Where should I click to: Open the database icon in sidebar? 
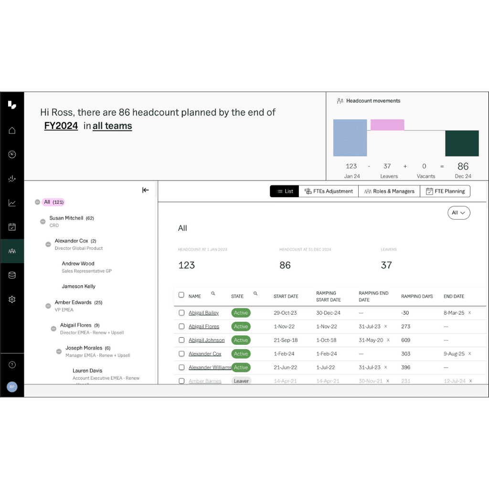click(12, 275)
